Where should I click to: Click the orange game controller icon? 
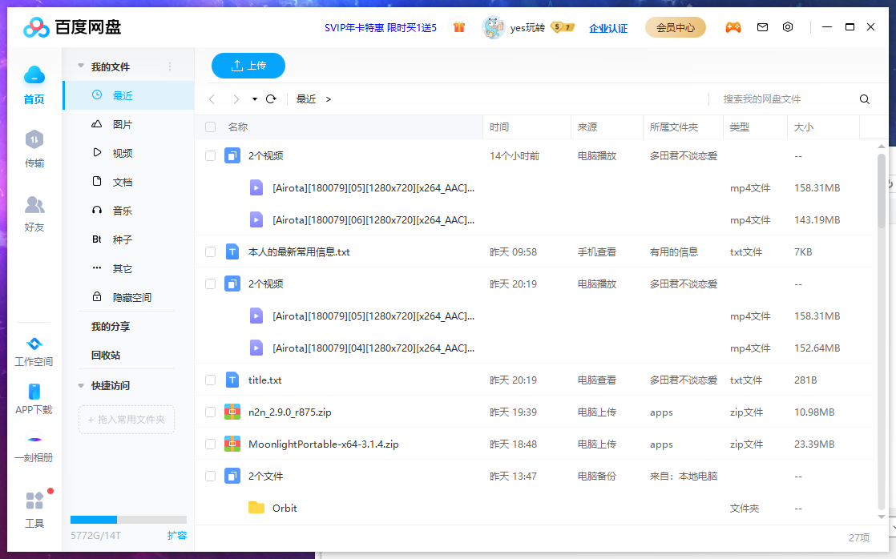tap(733, 26)
